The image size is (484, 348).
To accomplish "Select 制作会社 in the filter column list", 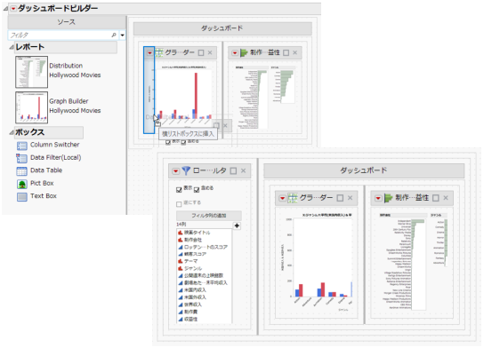I will click(x=193, y=240).
